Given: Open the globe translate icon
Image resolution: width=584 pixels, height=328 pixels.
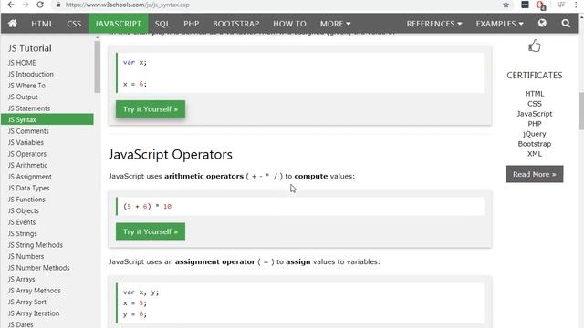Looking at the screenshot, I should tap(542, 23).
